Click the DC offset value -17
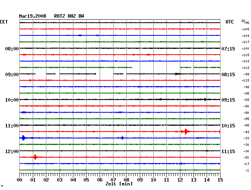The image size is (251, 190). point(246,164)
